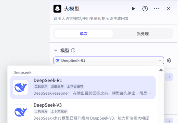Click the 工具调用 tag under DeepSeek-R1
Image resolution: width=178 pixels, height=123 pixels.
[41, 87]
